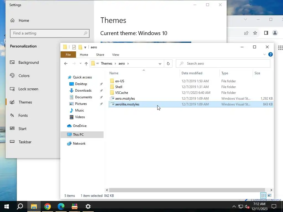Expand address bar history dropdown

click(x=160, y=64)
